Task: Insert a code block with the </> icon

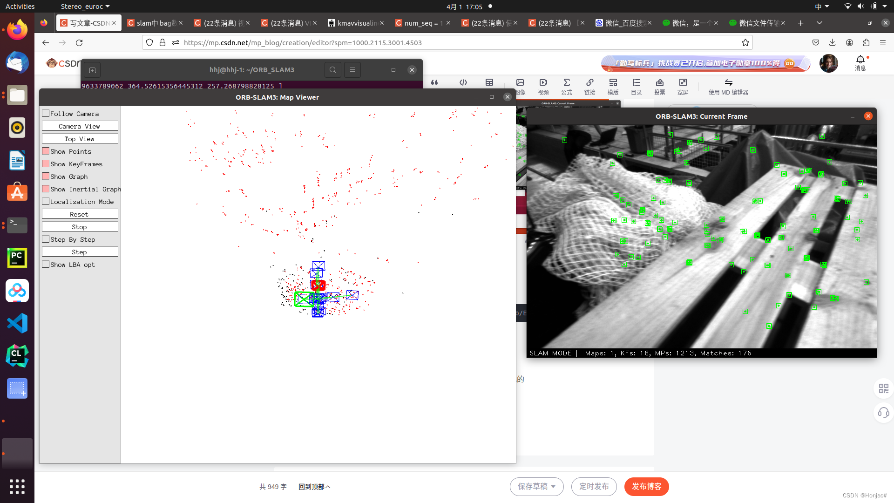Action: coord(463,82)
